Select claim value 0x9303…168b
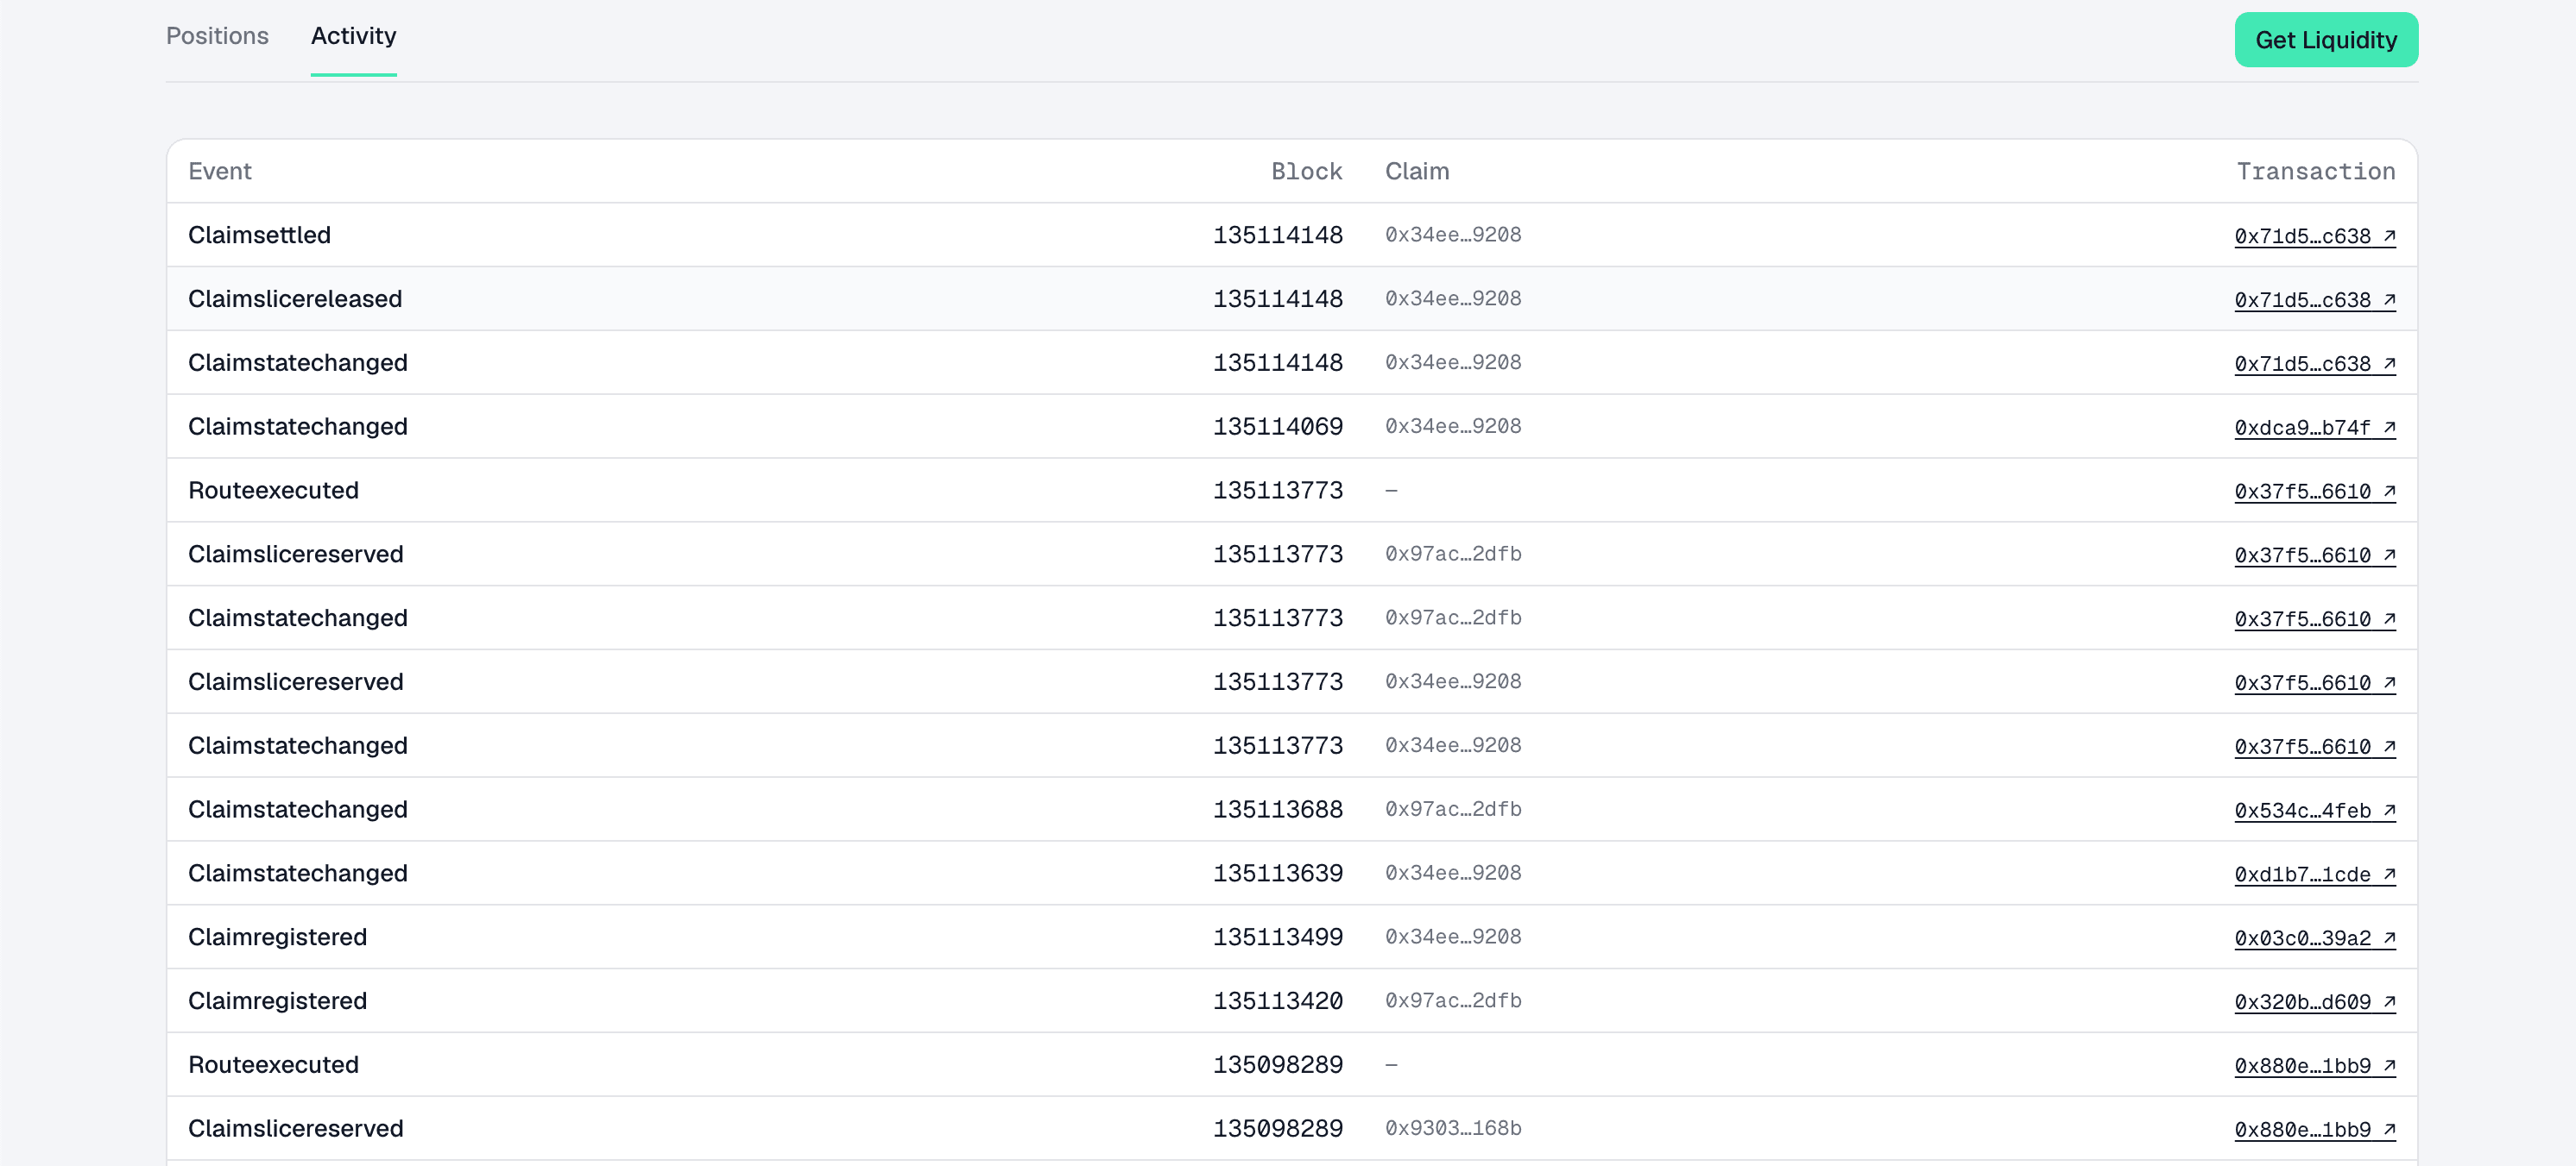The height and width of the screenshot is (1166, 2576). [1453, 1128]
